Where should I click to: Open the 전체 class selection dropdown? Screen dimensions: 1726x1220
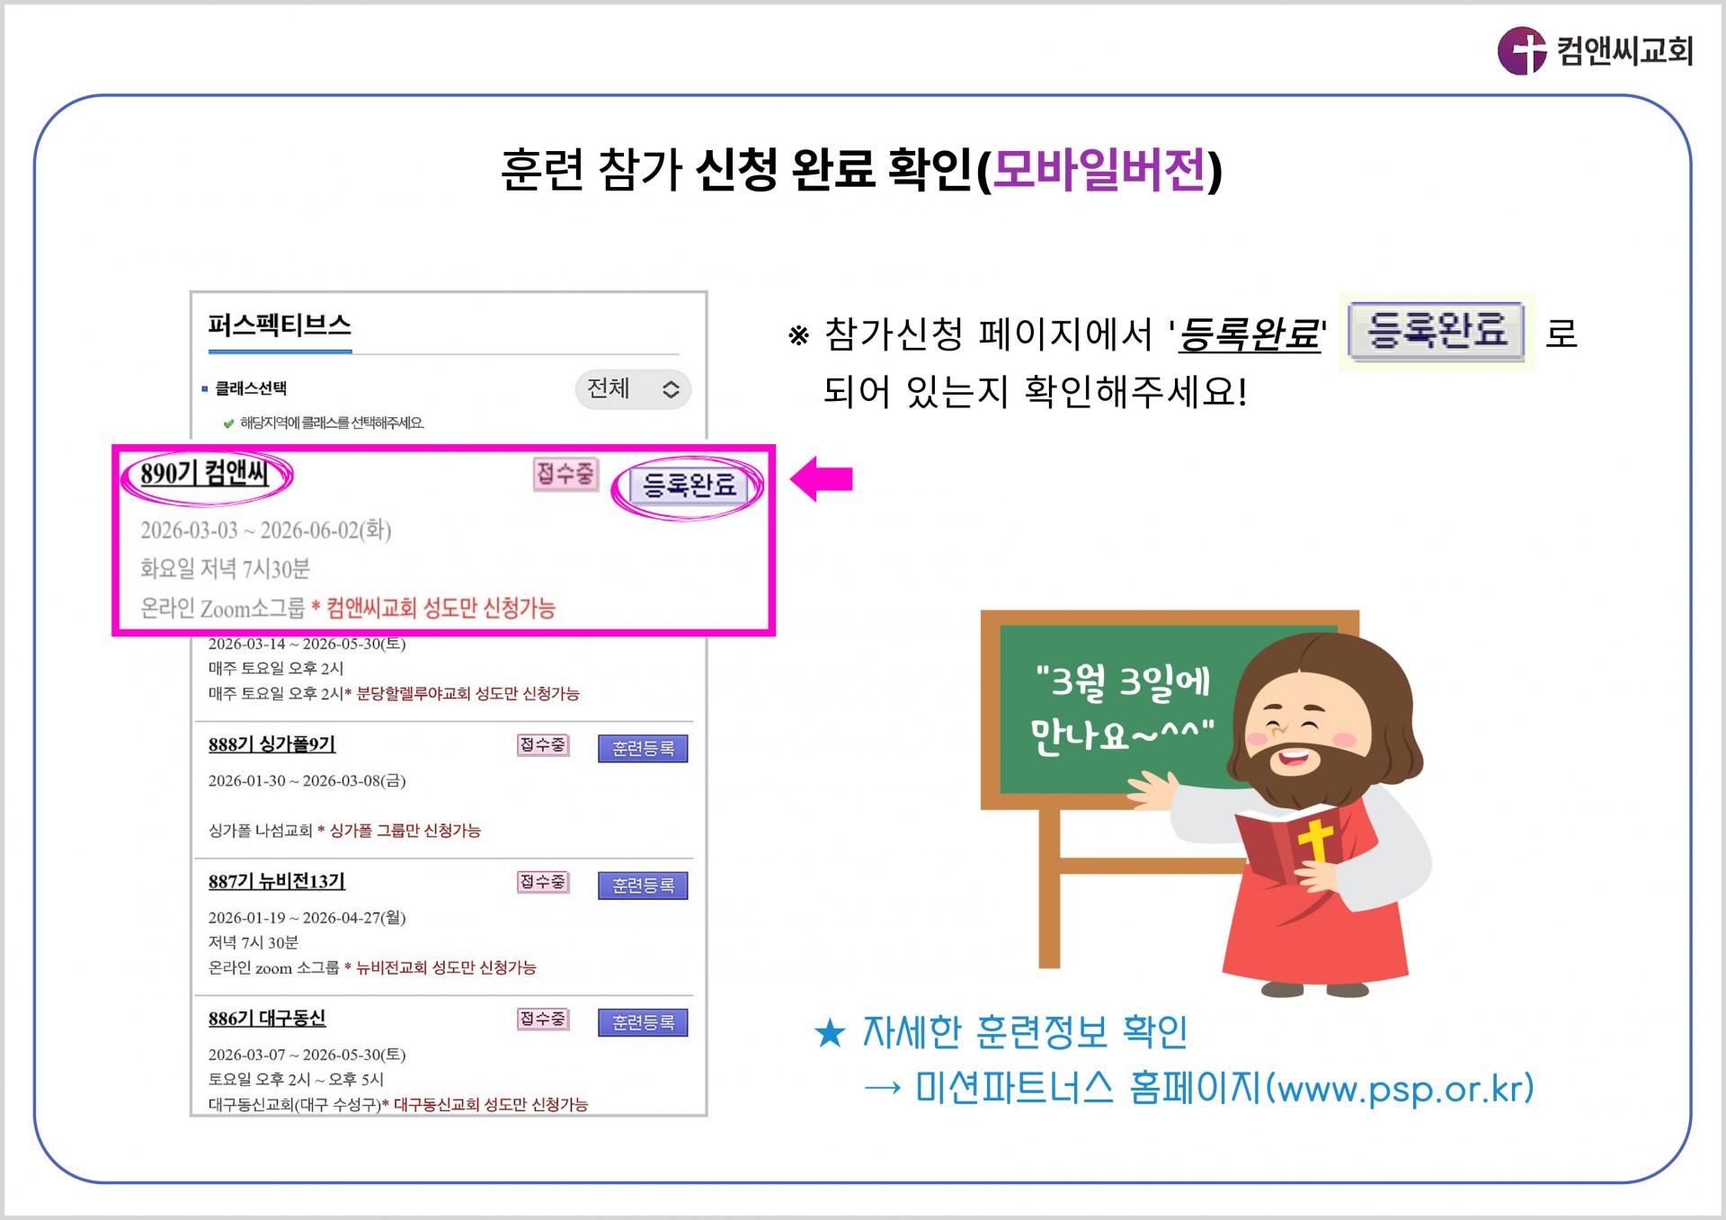633,389
